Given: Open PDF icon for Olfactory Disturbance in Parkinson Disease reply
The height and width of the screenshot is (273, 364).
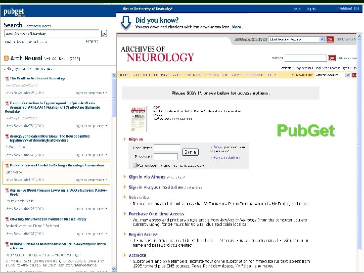Looking at the screenshot, I should [x=7, y=219].
